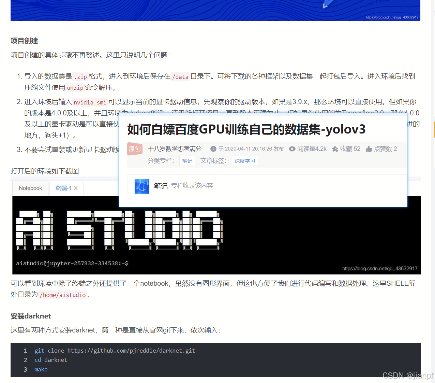Close the 终端-1 tab with X

[x=76, y=188]
